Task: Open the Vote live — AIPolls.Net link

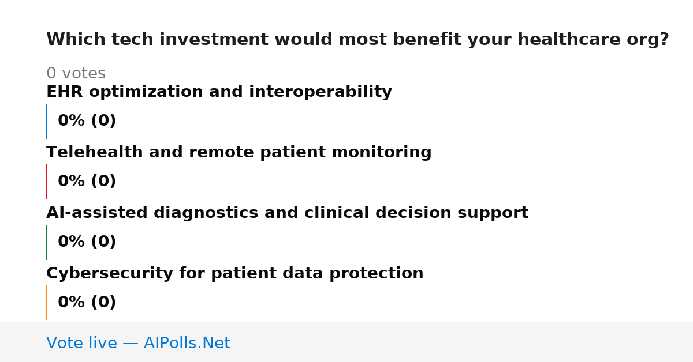Action: pyautogui.click(x=138, y=343)
